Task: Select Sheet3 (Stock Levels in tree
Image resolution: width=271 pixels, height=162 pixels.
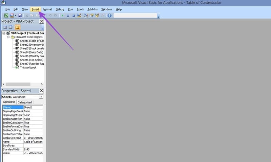Action: pyautogui.click(x=32, y=48)
